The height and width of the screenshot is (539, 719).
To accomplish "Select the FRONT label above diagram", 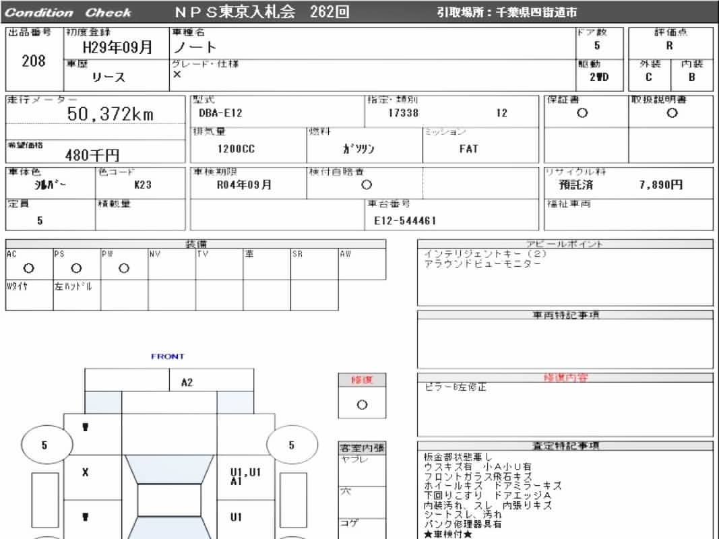I will click(168, 356).
